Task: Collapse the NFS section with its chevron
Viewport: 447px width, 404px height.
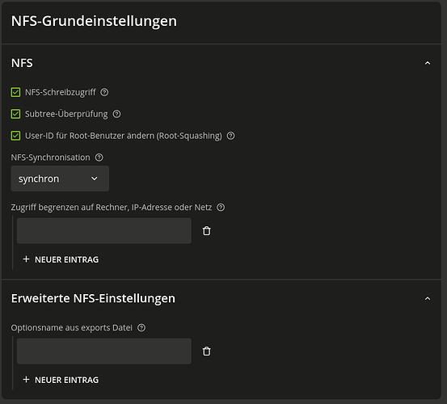Action: pos(428,63)
